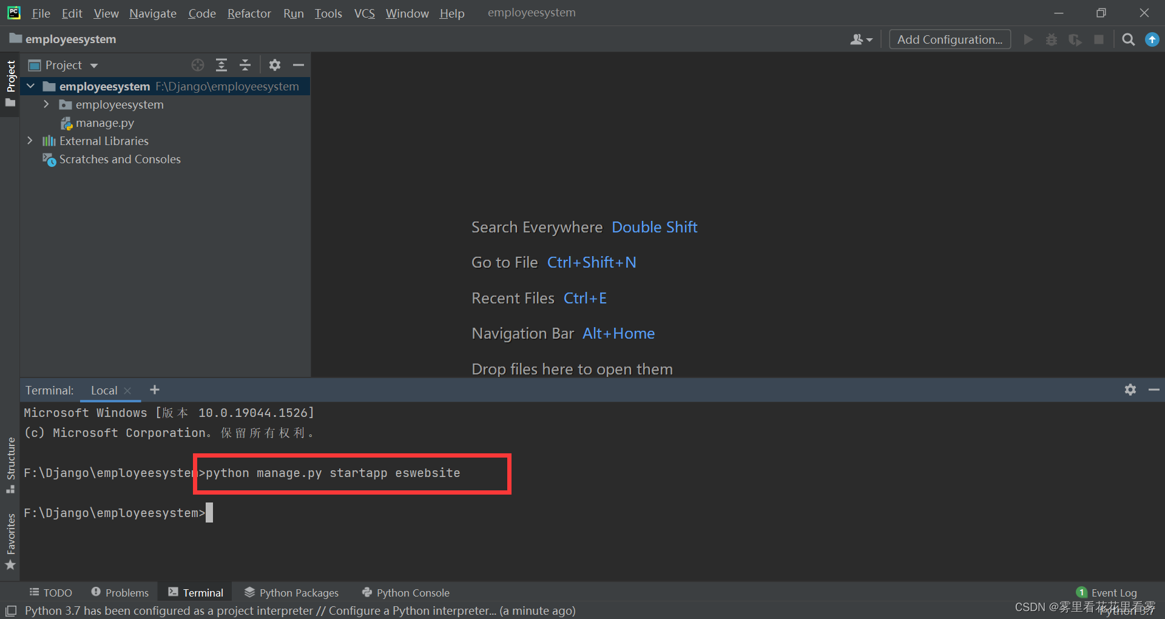Toggle the Structure tool window tab

pyautogui.click(x=10, y=465)
